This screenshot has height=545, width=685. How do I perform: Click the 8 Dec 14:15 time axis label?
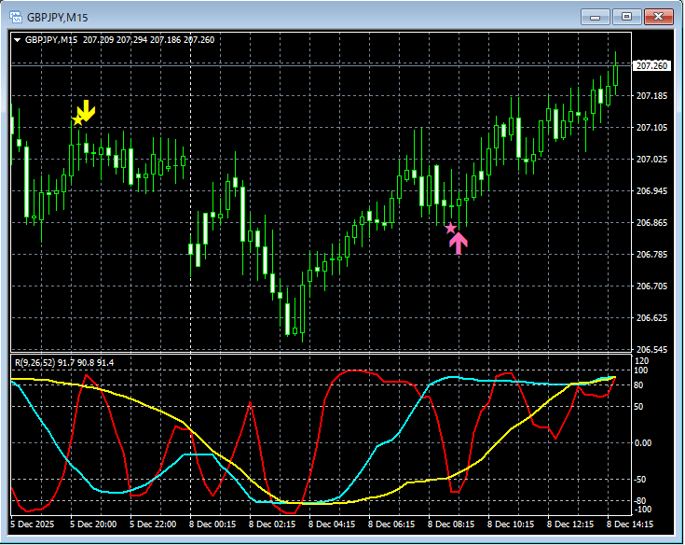[629, 524]
